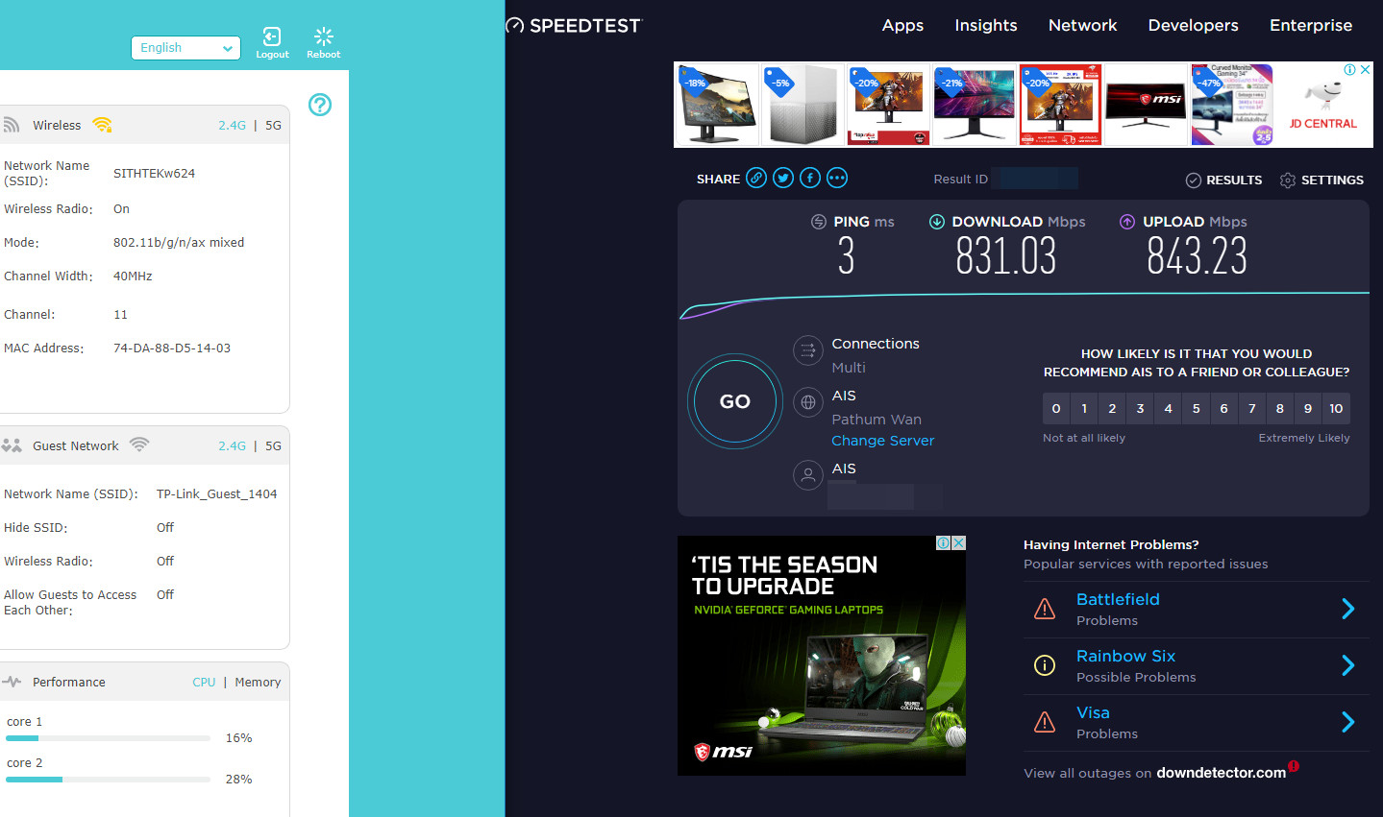Expand Battlefield problems chevron

[1348, 609]
